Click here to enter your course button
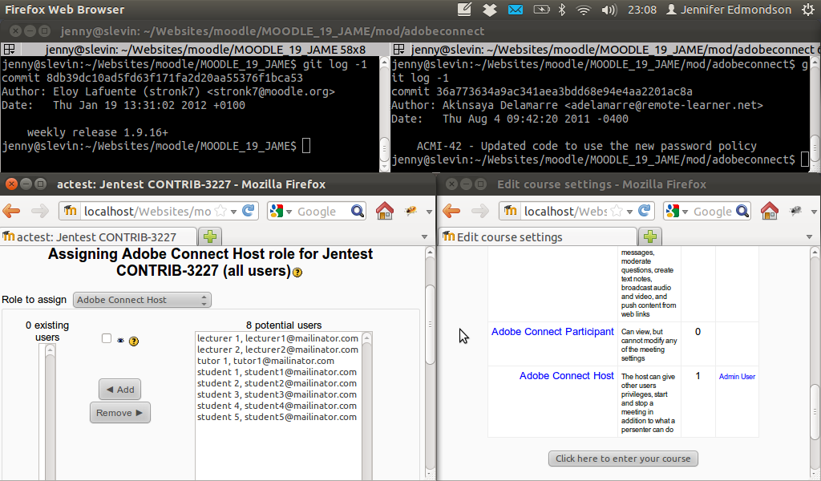This screenshot has height=481, width=821. (x=623, y=459)
